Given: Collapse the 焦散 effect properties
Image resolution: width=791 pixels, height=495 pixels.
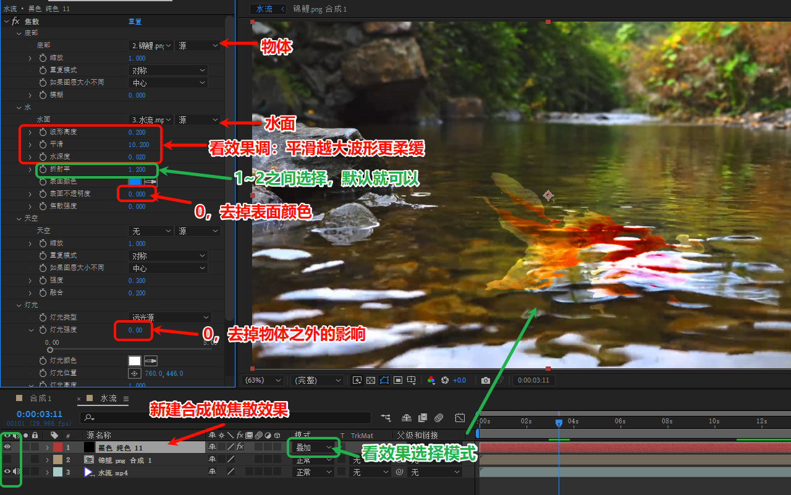Looking at the screenshot, I should tap(6, 21).
